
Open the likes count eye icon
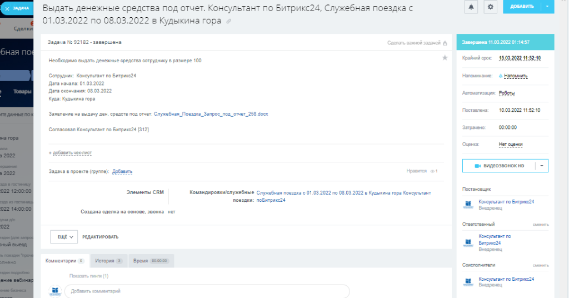coord(432,171)
